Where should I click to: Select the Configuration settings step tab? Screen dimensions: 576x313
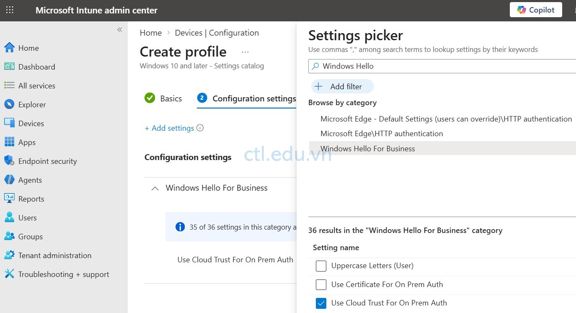coord(247,98)
